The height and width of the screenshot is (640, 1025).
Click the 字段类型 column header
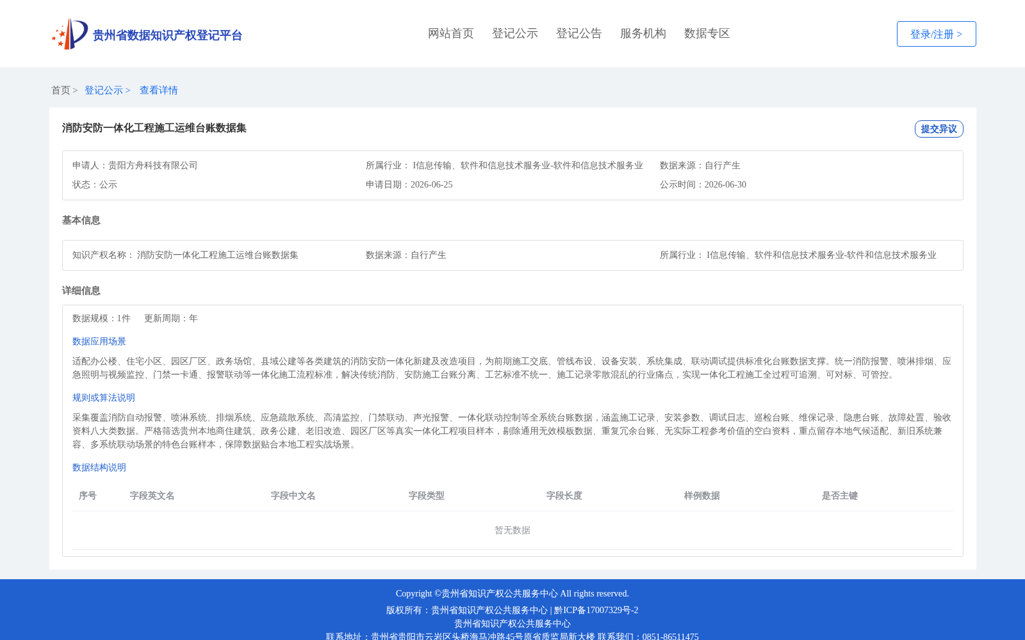tap(427, 495)
